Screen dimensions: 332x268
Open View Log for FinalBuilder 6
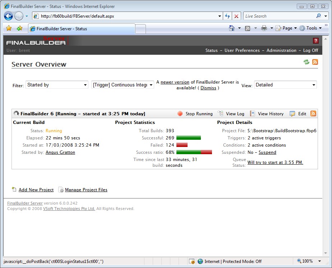coord(235,114)
